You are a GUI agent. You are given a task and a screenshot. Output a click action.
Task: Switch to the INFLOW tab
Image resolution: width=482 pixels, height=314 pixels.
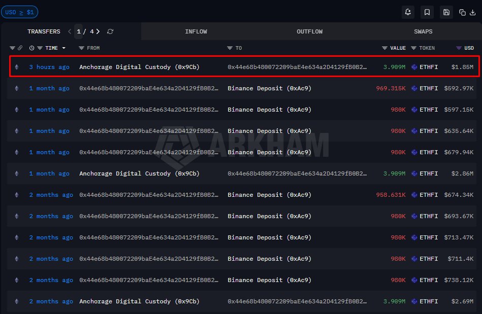tap(196, 31)
